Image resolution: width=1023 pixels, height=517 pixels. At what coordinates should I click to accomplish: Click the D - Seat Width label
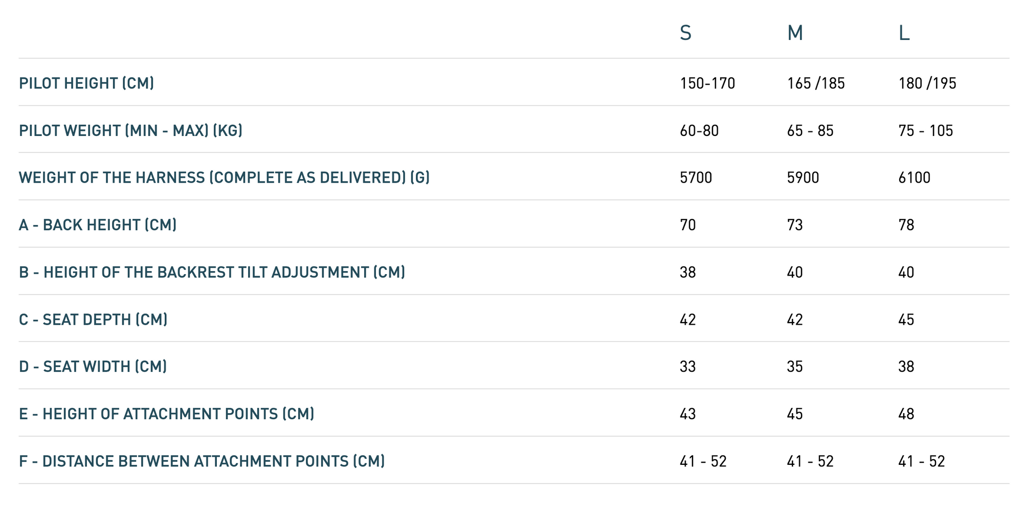tap(93, 366)
